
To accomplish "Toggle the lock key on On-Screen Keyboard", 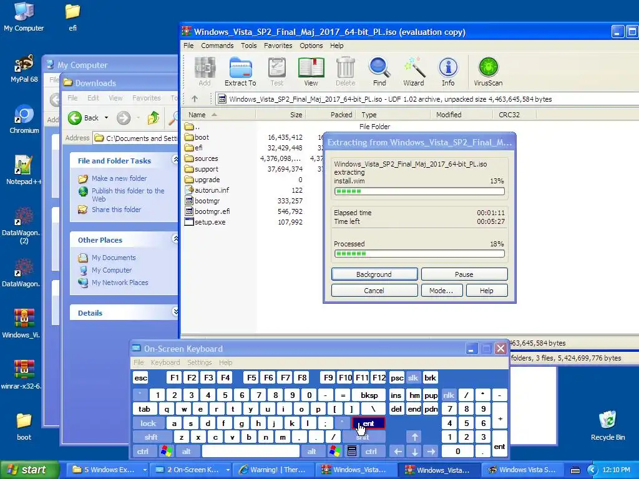I will (149, 423).
